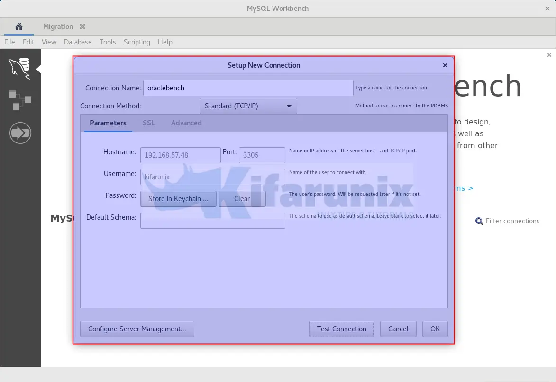The height and width of the screenshot is (382, 556).
Task: Open the Migration arrow sidebar icon
Action: point(20,133)
